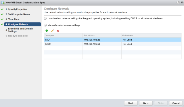Click the green plus add NIC icon
Screen dimensions: 184x107
(x=47, y=31)
